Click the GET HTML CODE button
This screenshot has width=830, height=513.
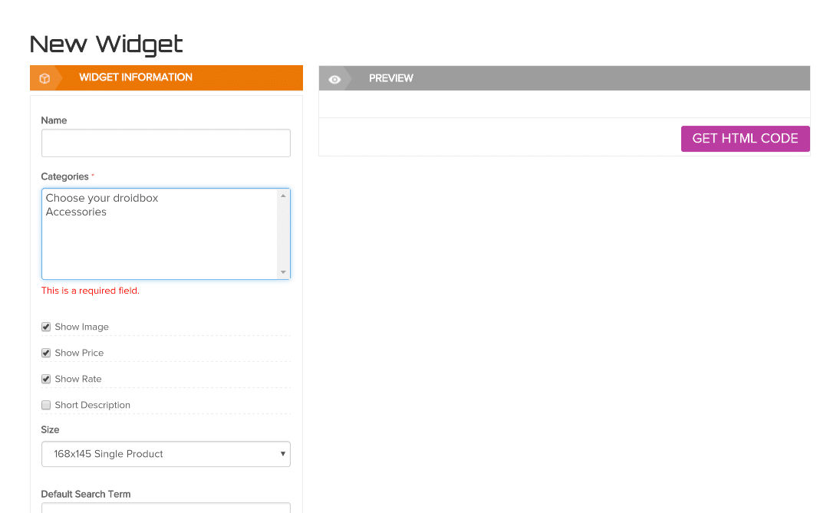(746, 139)
